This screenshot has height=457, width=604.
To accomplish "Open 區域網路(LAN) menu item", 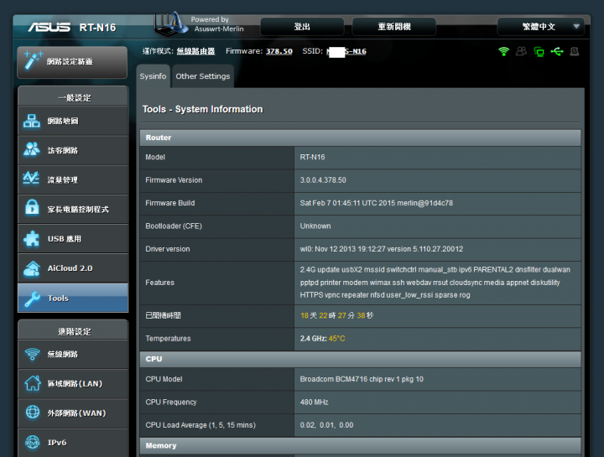I will click(x=73, y=383).
